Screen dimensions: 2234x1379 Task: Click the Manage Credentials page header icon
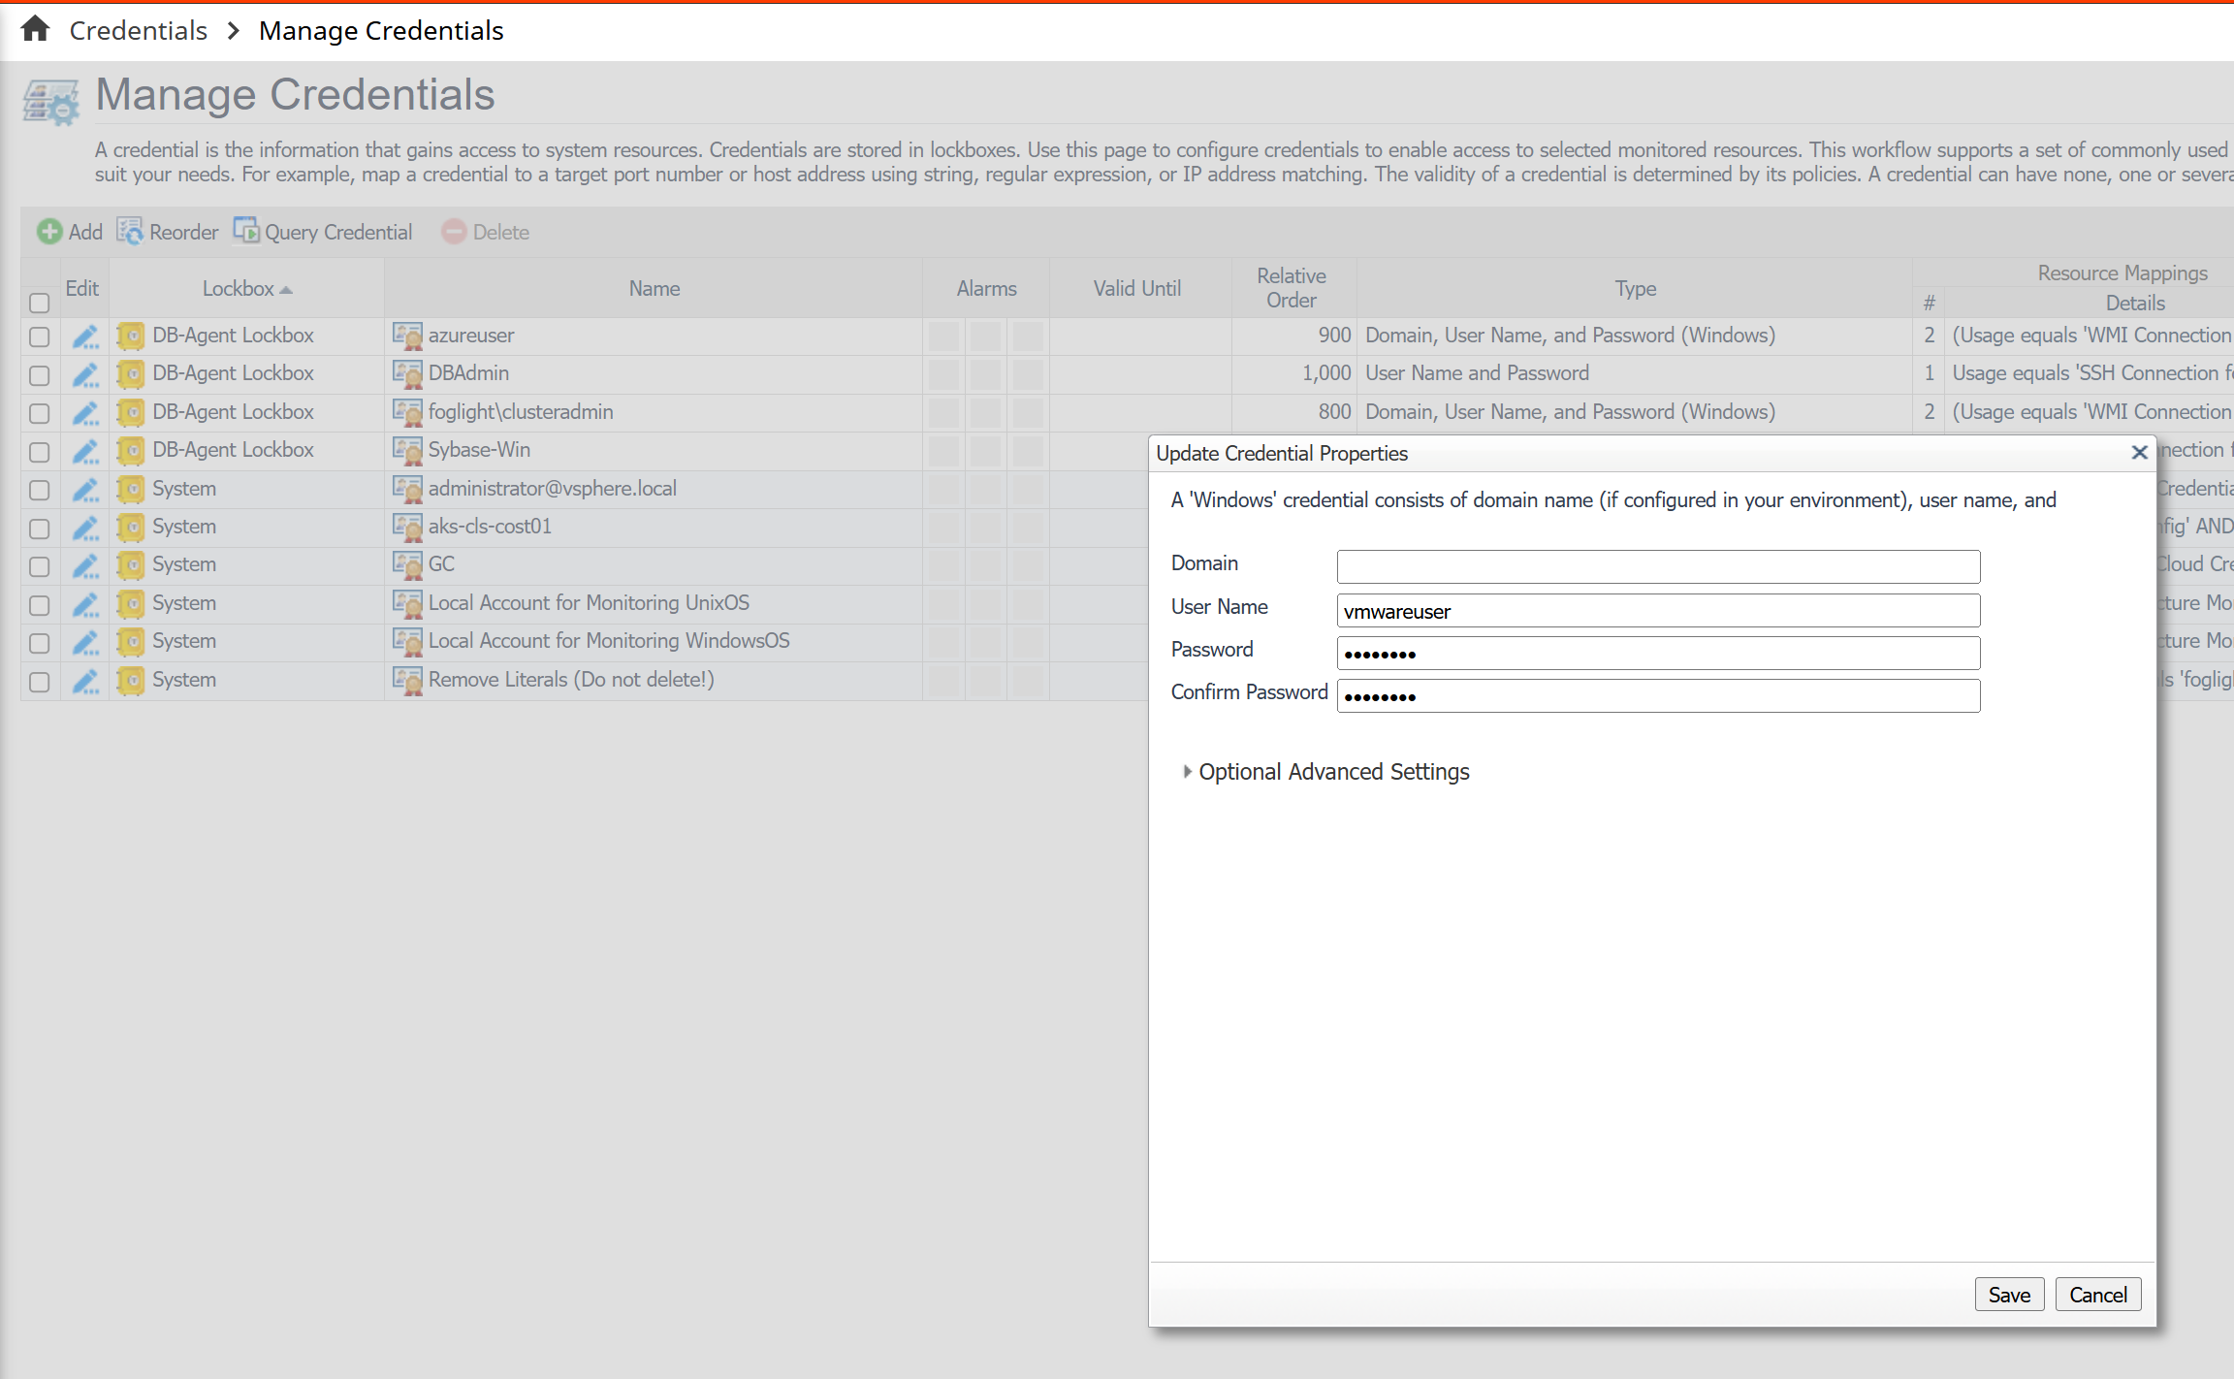click(48, 100)
